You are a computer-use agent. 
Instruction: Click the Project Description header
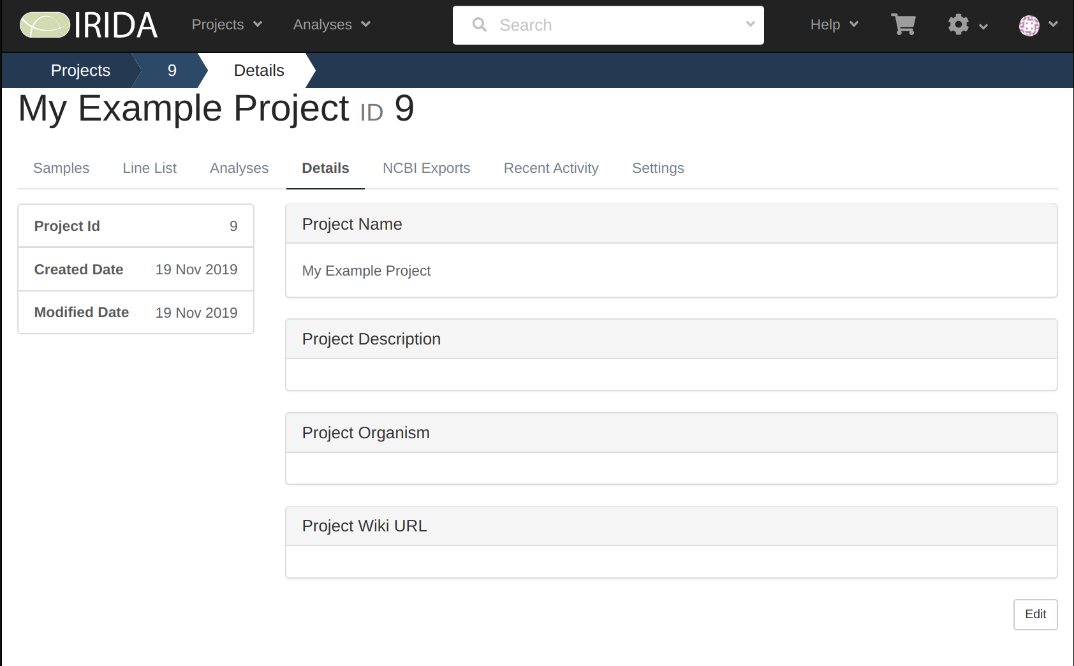click(671, 339)
